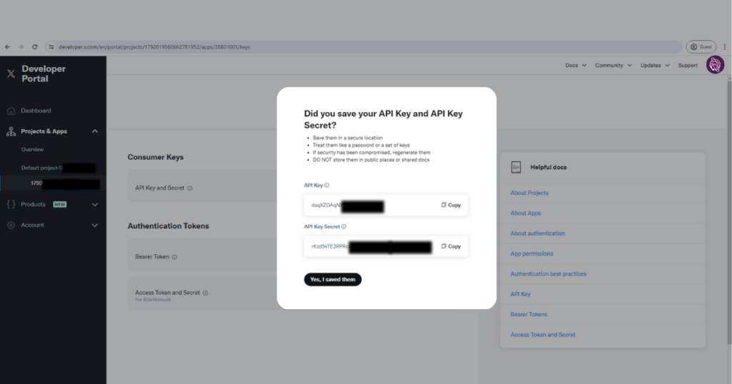Click the info icon beside API Key label
Image resolution: width=732 pixels, height=384 pixels.
327,185
